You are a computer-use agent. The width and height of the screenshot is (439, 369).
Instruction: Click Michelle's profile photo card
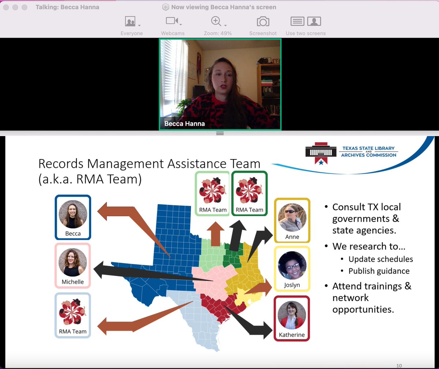[x=72, y=266]
